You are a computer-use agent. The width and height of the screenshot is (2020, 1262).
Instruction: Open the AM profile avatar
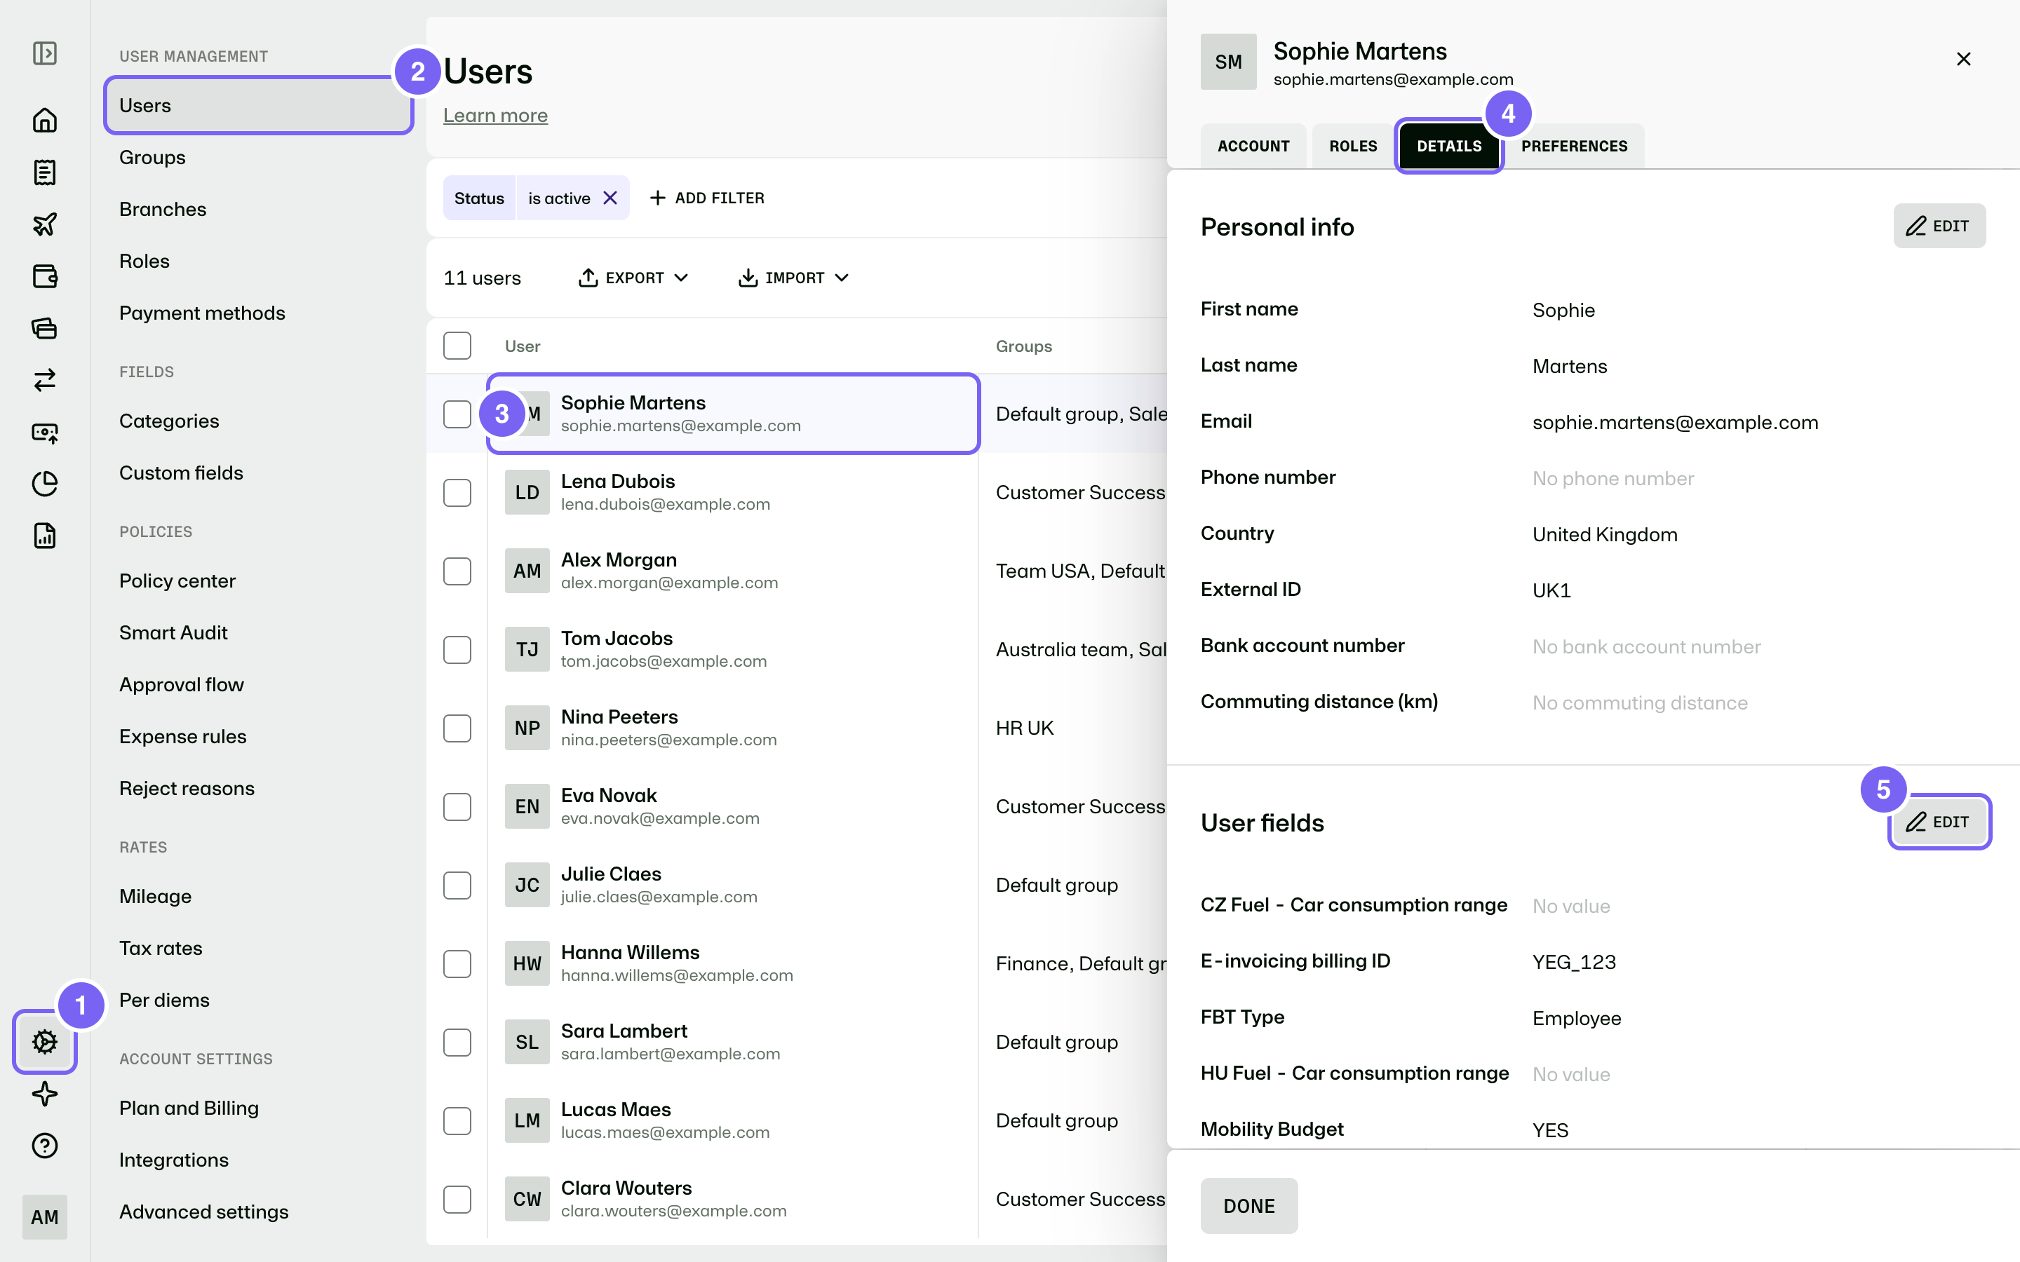click(x=44, y=1217)
